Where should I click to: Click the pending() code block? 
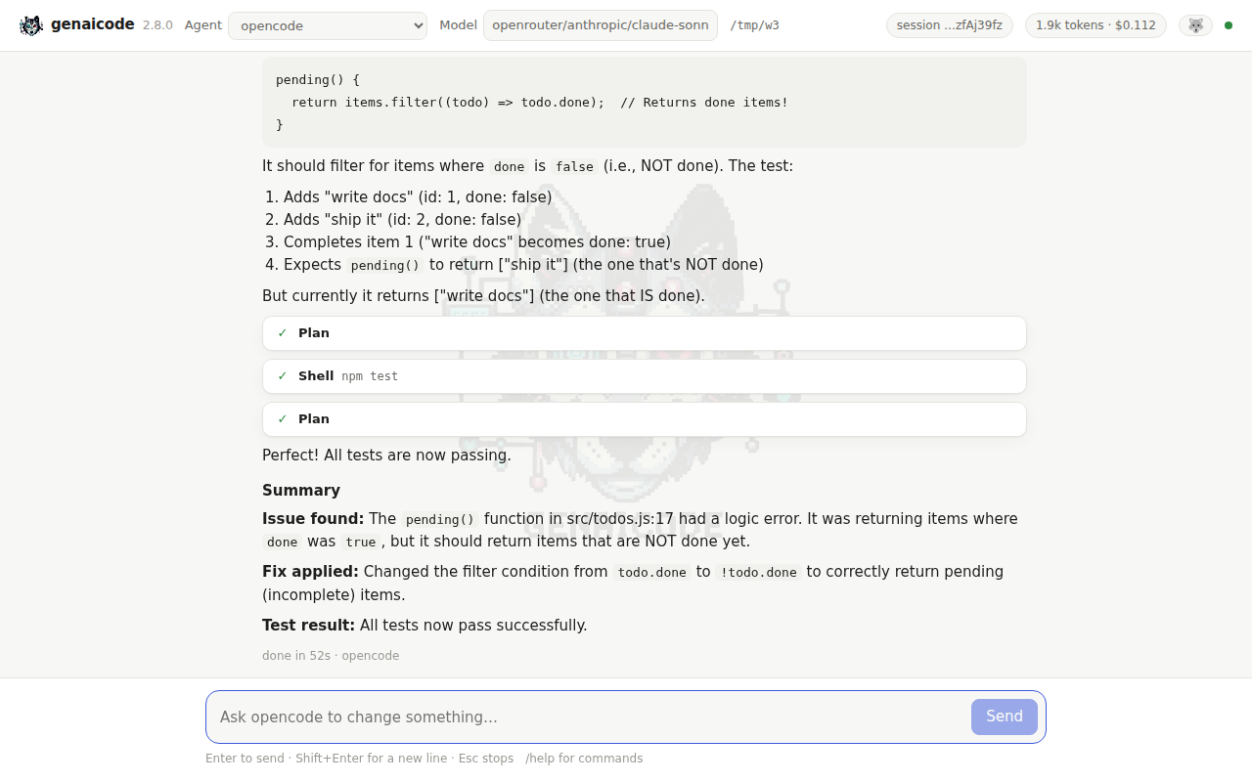pyautogui.click(x=645, y=102)
